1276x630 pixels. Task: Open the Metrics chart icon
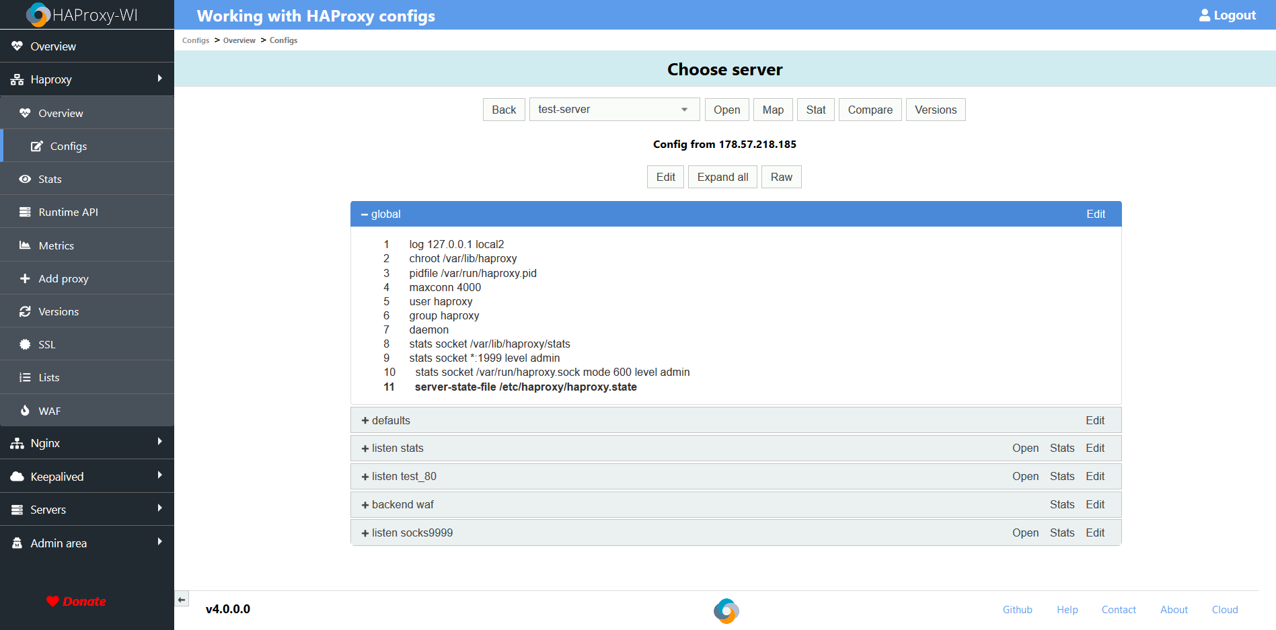click(24, 245)
